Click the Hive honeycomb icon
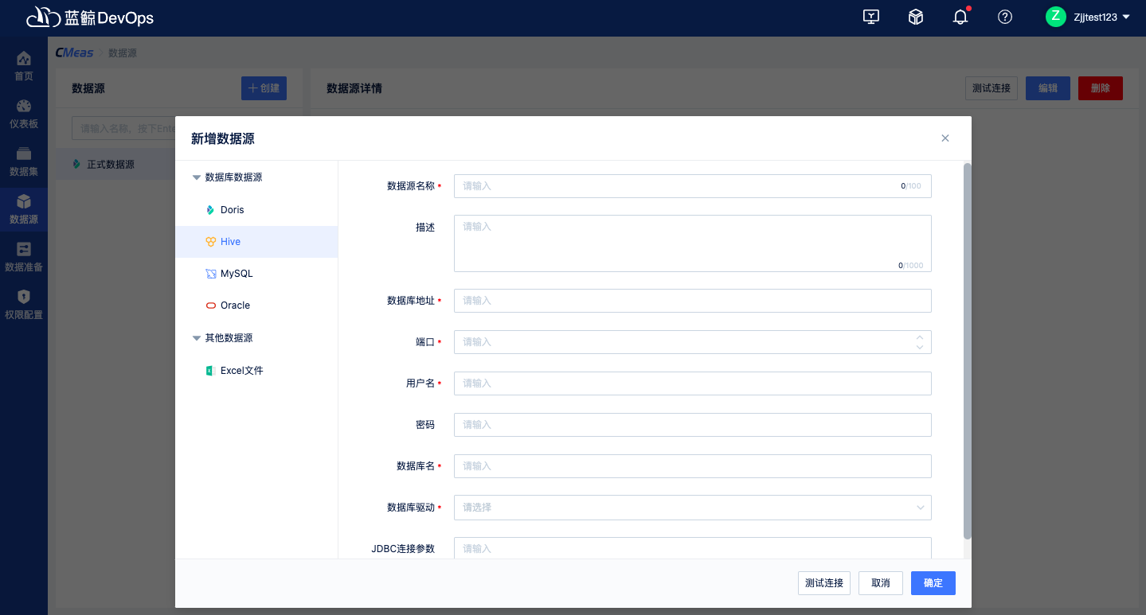 [x=210, y=242]
